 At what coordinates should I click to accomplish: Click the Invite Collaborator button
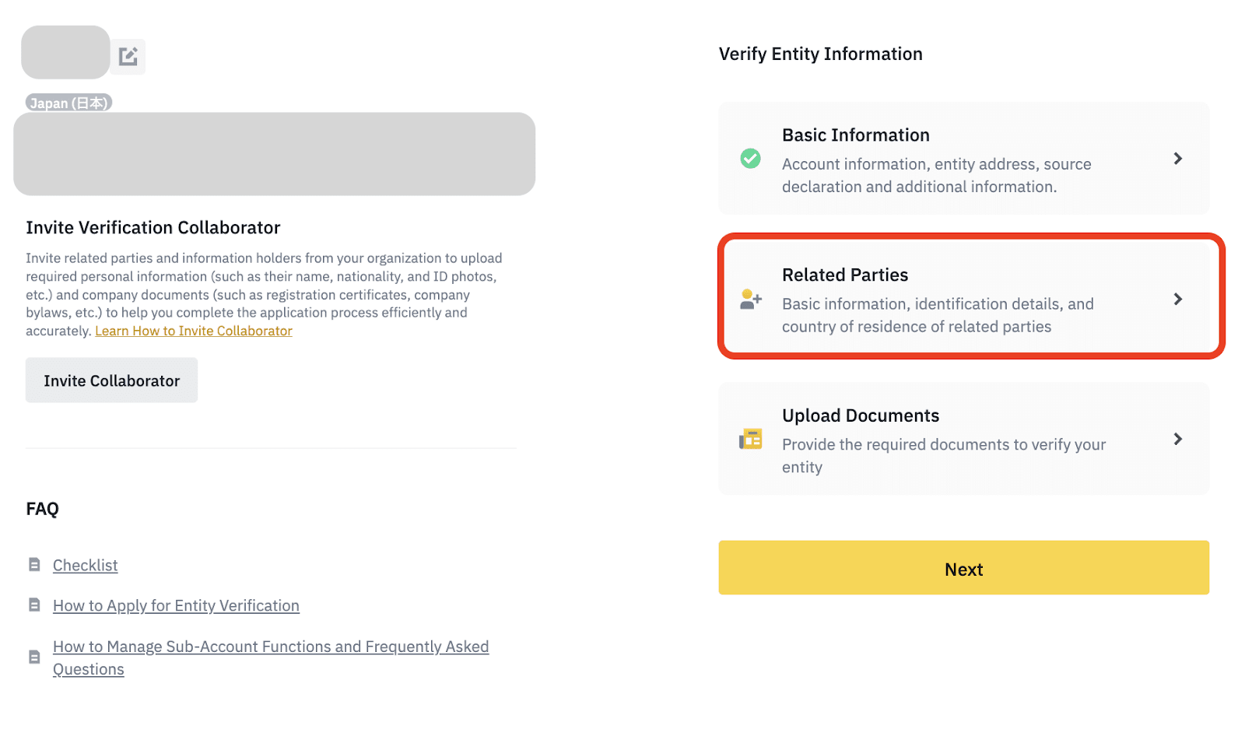[x=111, y=380]
